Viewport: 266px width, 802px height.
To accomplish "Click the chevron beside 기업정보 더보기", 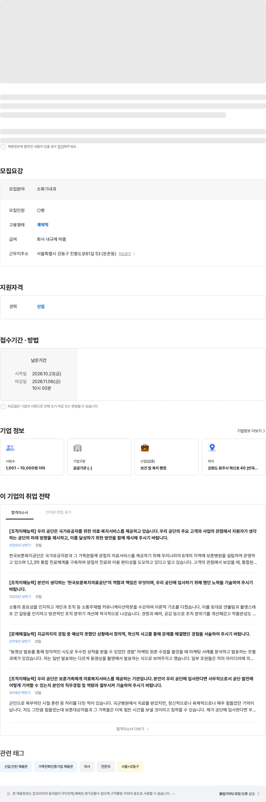I will tap(264, 431).
